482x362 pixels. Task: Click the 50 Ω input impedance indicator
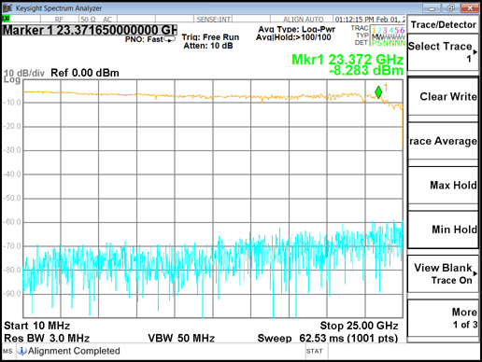(x=88, y=20)
